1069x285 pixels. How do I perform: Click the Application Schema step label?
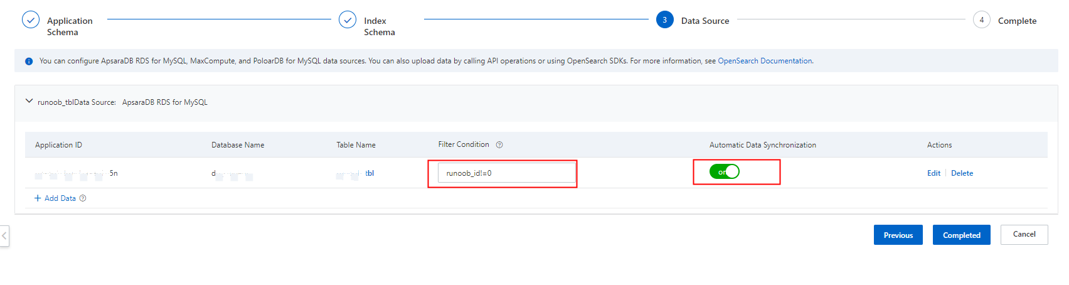70,26
